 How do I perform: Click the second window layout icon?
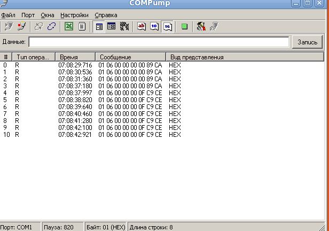(x=112, y=26)
